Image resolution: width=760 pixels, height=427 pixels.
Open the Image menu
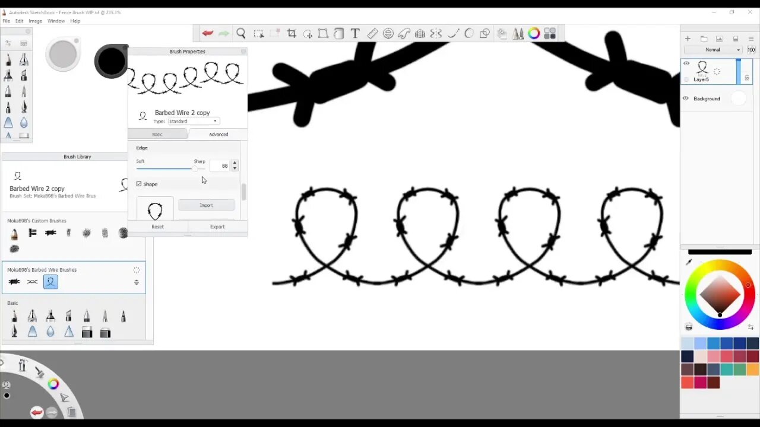point(35,21)
